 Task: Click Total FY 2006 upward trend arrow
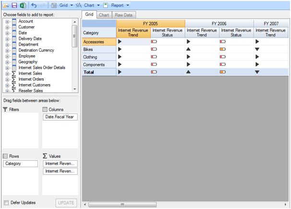point(188,72)
